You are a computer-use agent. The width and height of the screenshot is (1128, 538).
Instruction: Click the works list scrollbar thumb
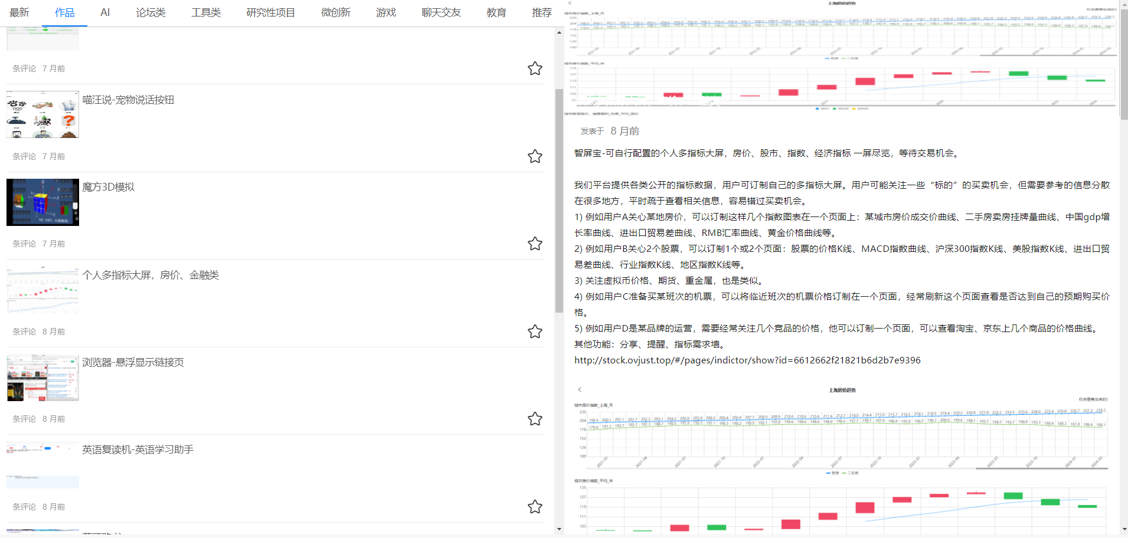(559, 201)
